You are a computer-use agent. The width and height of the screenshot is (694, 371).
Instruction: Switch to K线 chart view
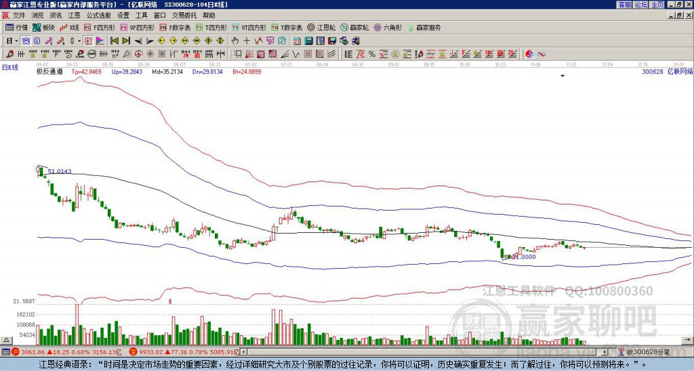pos(69,27)
